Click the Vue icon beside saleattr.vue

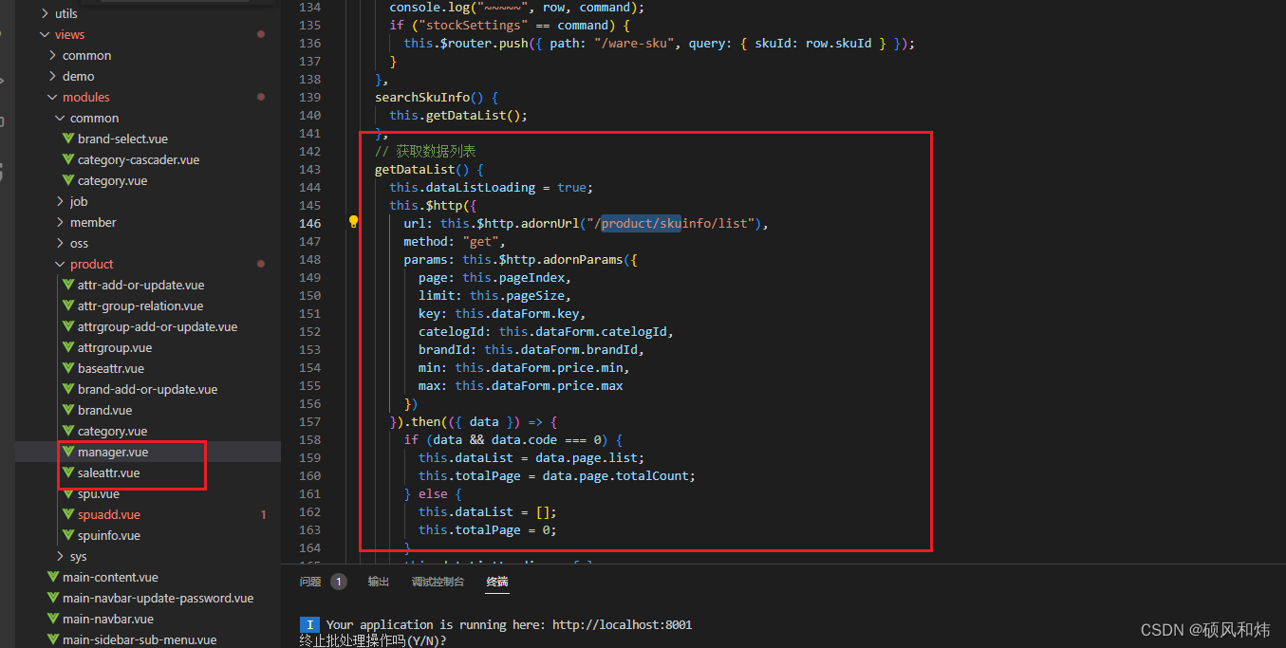68,472
